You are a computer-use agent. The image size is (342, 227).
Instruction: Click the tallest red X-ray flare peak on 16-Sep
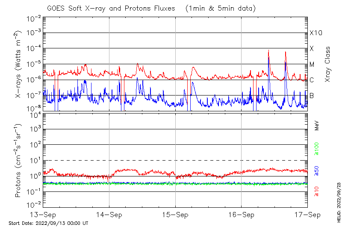[268, 51]
